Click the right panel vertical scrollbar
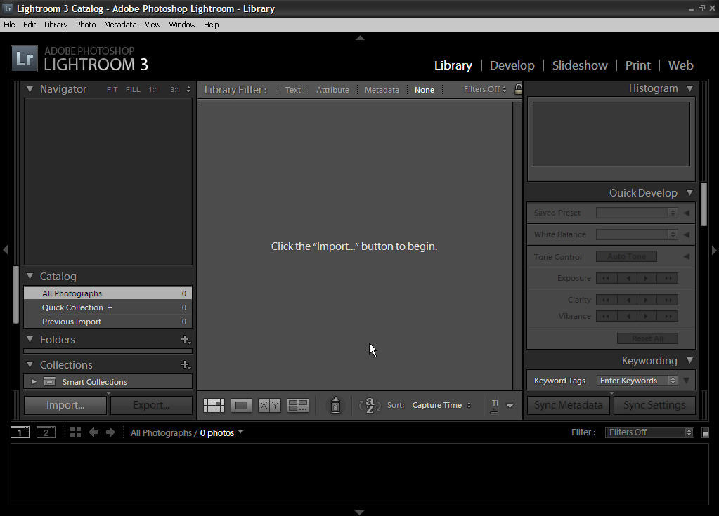 (704, 204)
